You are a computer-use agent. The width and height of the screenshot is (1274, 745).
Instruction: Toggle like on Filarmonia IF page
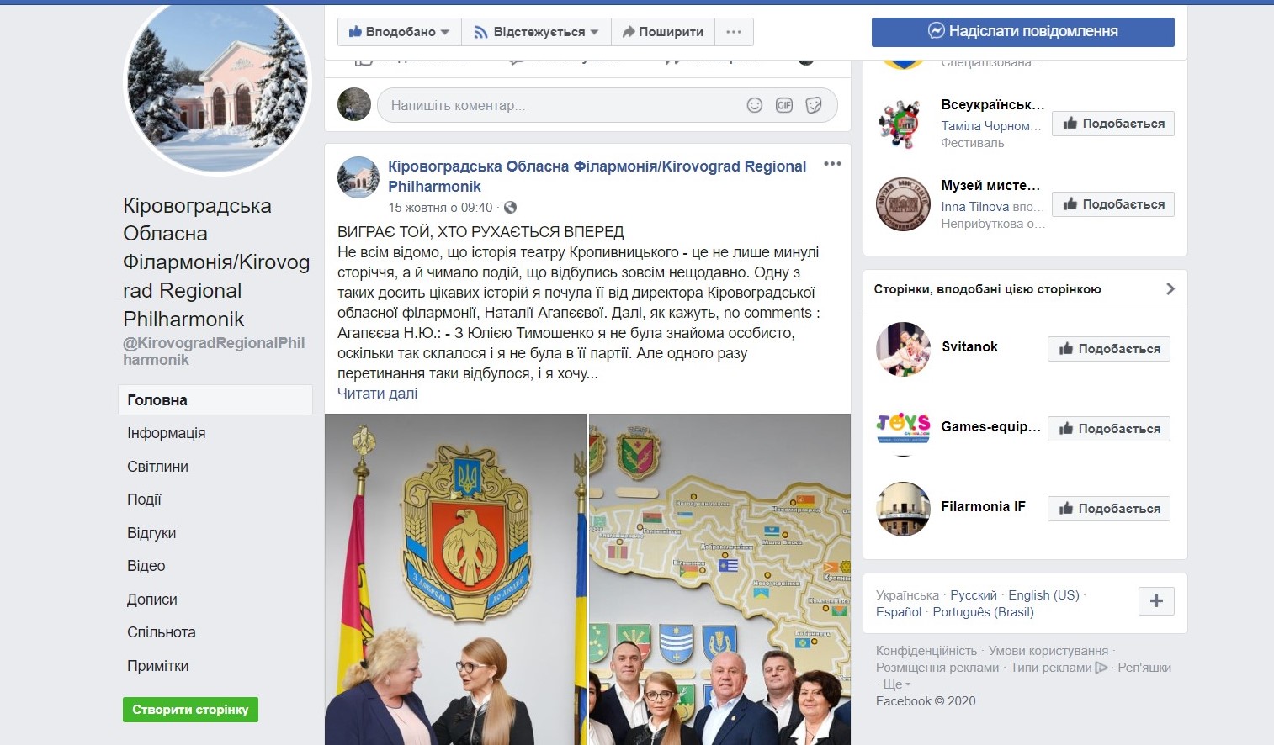pos(1108,509)
